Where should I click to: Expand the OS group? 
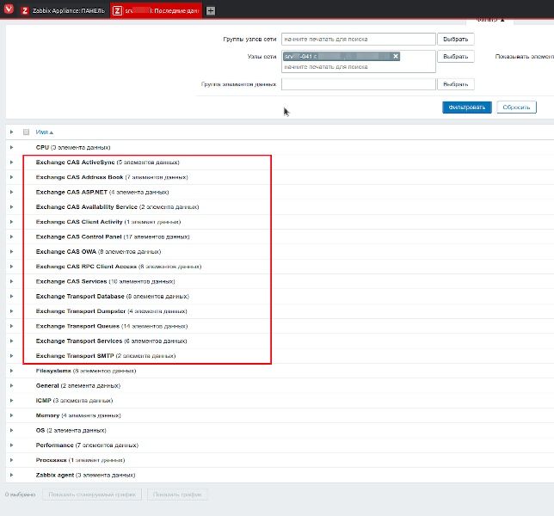pos(12,430)
